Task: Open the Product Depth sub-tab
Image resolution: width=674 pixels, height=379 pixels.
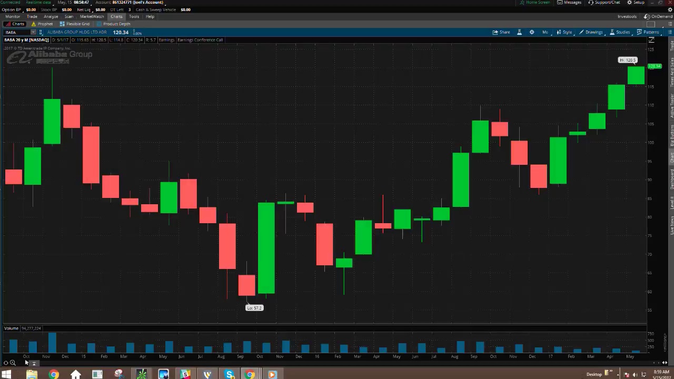Action: (113, 24)
